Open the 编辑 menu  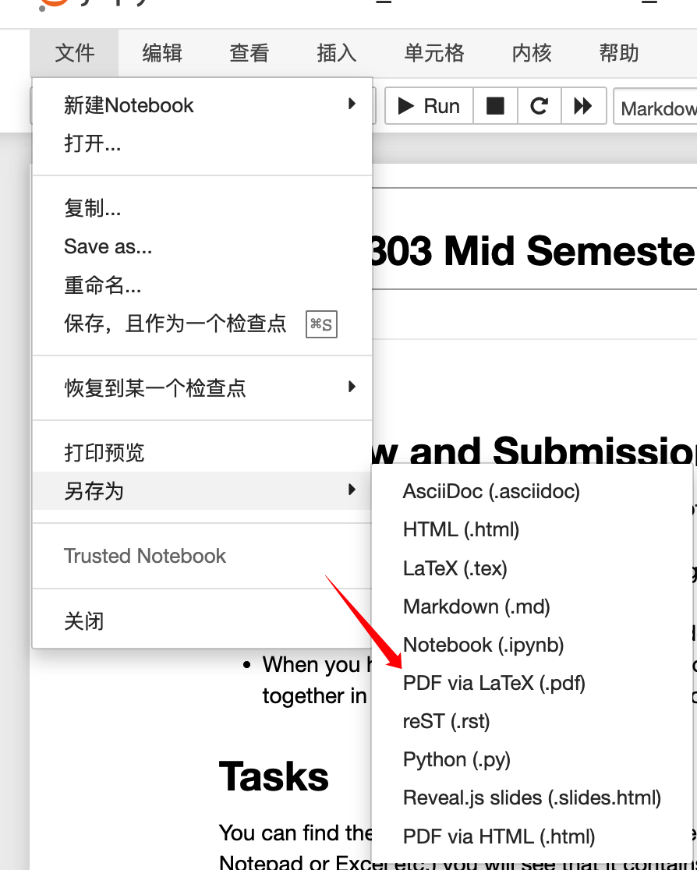[x=162, y=53]
